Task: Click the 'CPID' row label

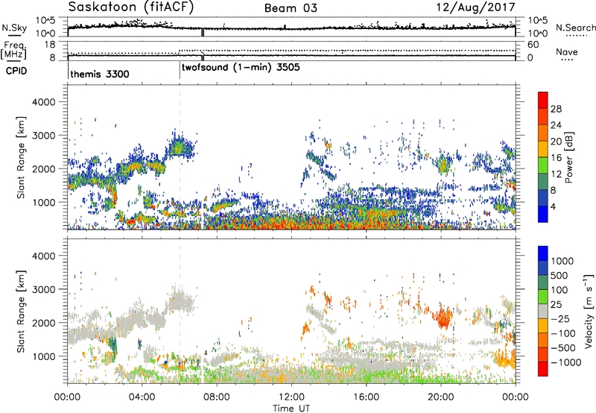Action: 16,71
